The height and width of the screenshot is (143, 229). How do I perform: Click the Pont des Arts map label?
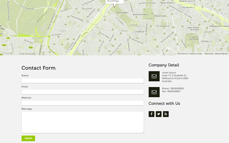[x=187, y=7]
